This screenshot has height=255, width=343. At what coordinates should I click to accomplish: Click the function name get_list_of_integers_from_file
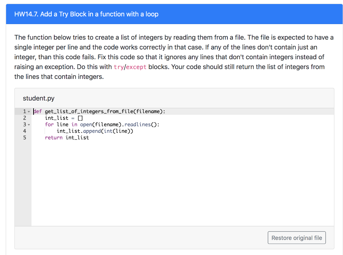(89, 111)
